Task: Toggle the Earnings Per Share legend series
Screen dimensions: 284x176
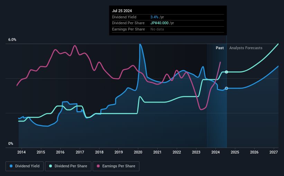Action: click(116, 166)
